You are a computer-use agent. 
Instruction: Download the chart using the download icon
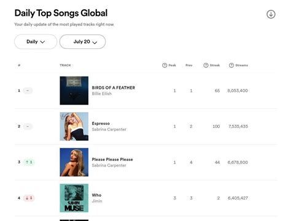271,14
